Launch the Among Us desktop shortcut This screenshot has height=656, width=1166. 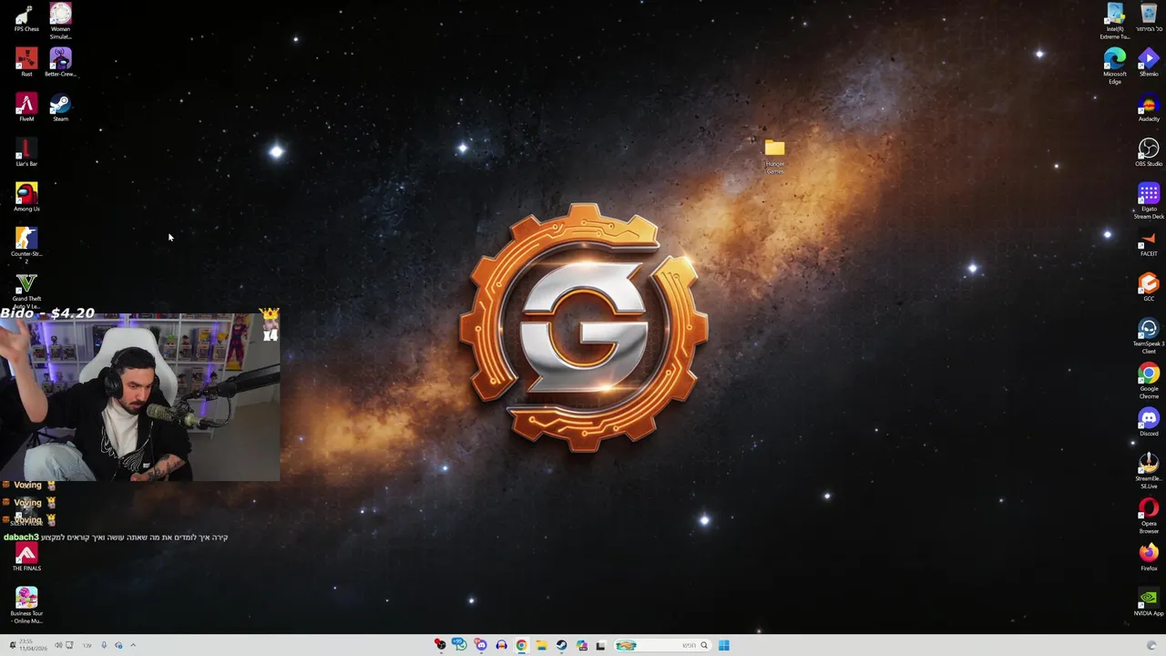tap(26, 198)
